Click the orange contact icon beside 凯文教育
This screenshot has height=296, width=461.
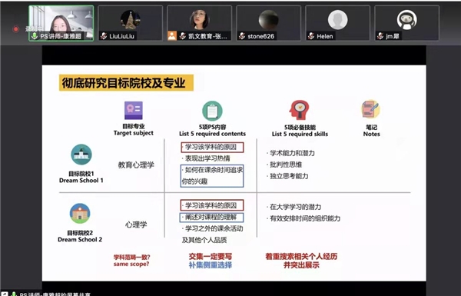click(x=172, y=35)
